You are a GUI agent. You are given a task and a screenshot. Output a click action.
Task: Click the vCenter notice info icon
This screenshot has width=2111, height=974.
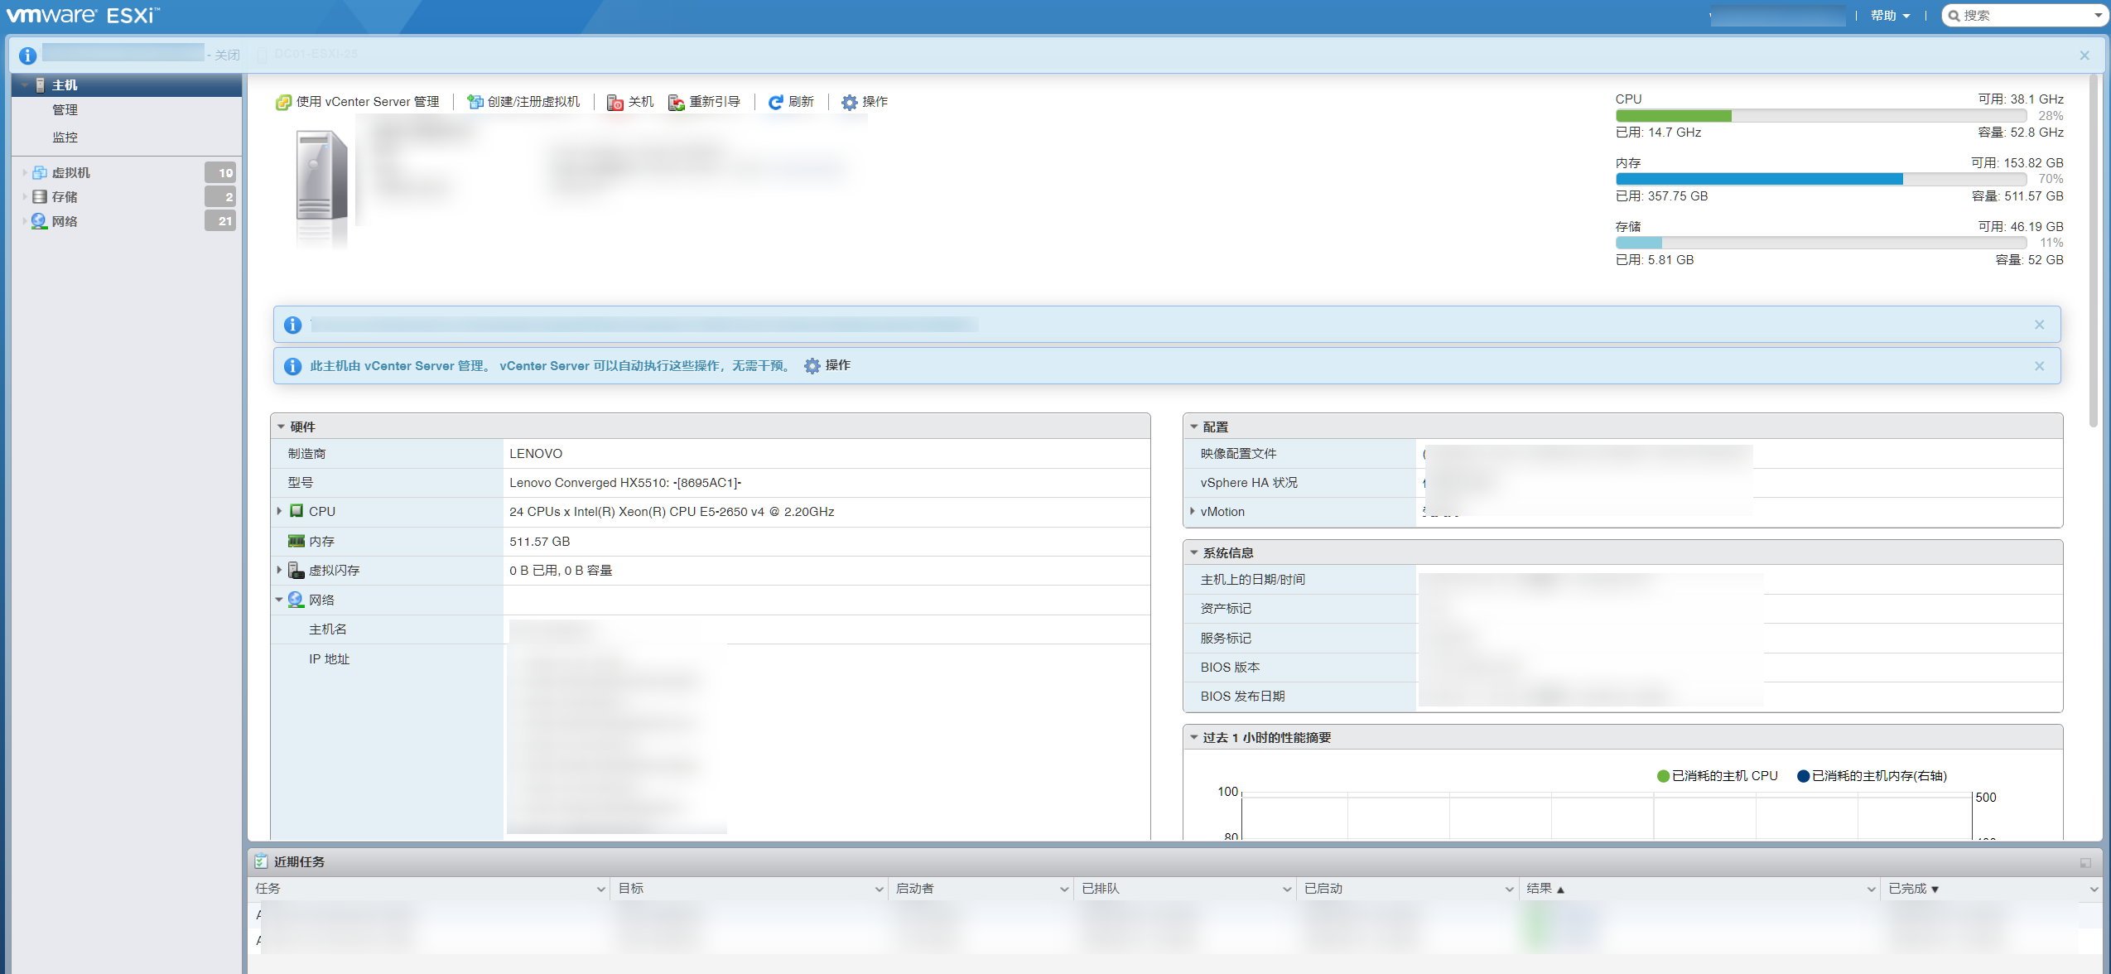[292, 366]
